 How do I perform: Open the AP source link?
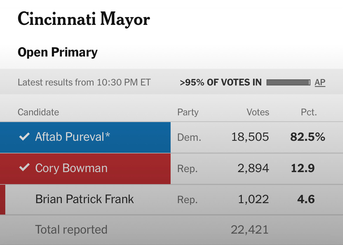coord(320,82)
